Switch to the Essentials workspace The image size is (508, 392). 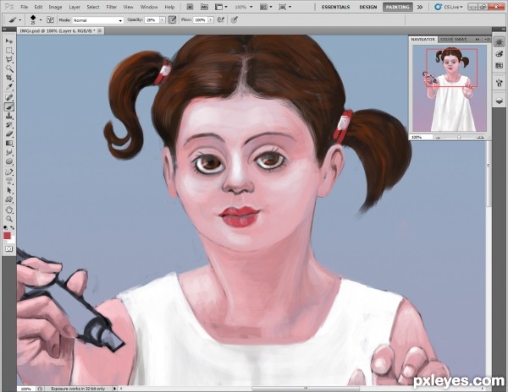click(335, 7)
